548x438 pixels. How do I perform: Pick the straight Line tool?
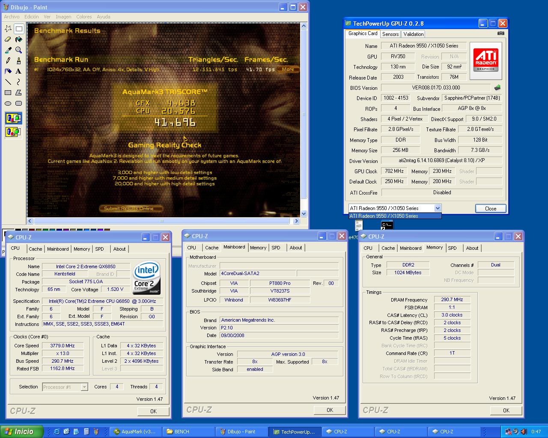point(8,82)
